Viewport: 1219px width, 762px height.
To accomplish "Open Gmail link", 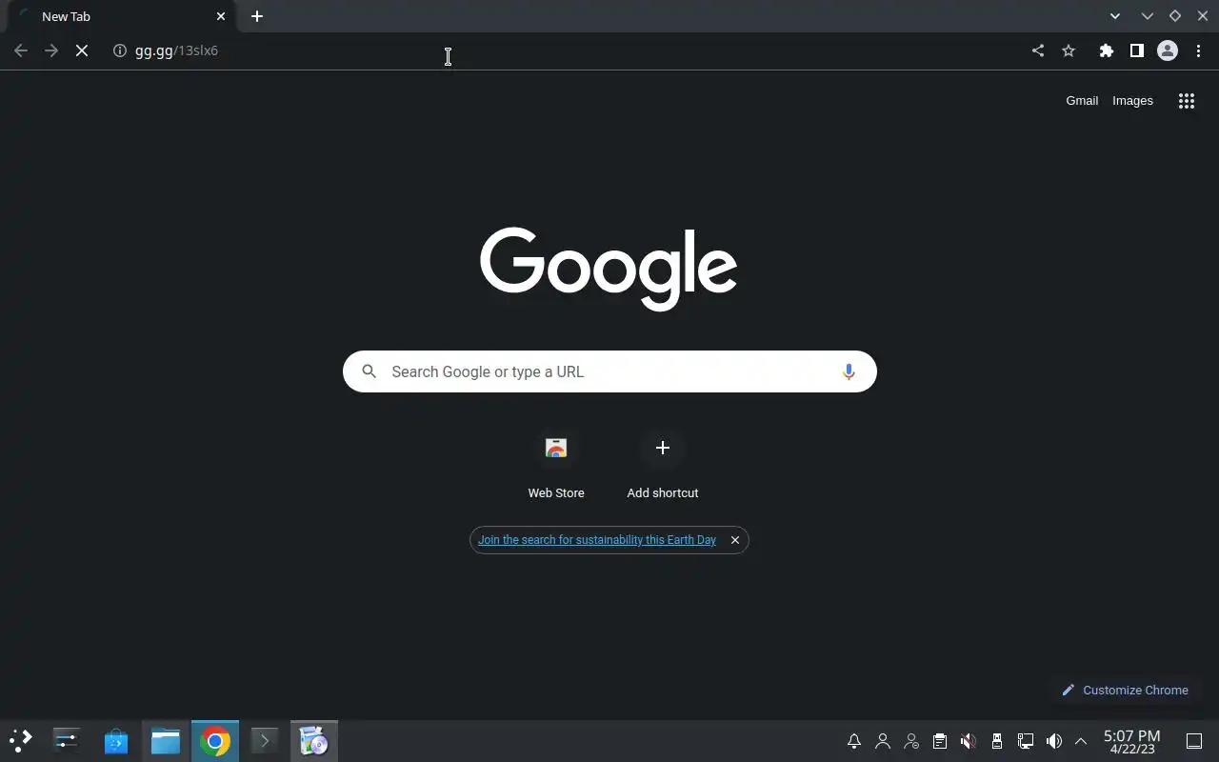I will [x=1082, y=101].
